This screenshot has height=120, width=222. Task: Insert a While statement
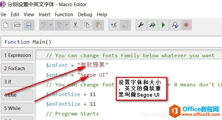coord(17,108)
